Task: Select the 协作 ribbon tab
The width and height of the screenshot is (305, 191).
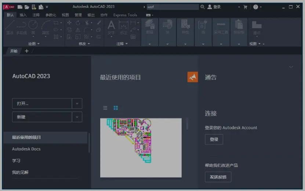Action: tap(104, 15)
